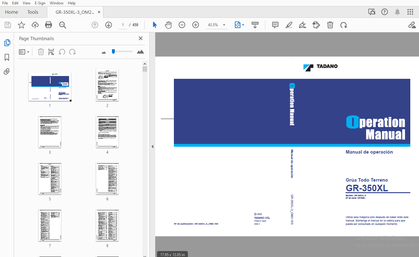Open the File menu
The image size is (419, 257).
(5, 3)
